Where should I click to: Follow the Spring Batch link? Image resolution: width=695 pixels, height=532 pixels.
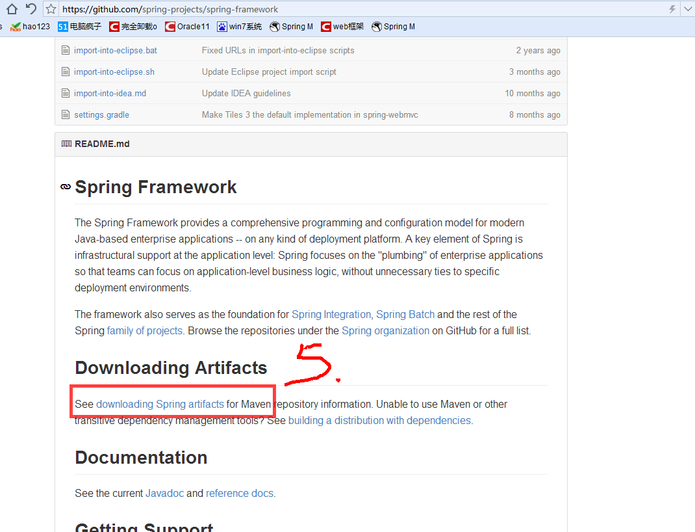[x=405, y=314]
